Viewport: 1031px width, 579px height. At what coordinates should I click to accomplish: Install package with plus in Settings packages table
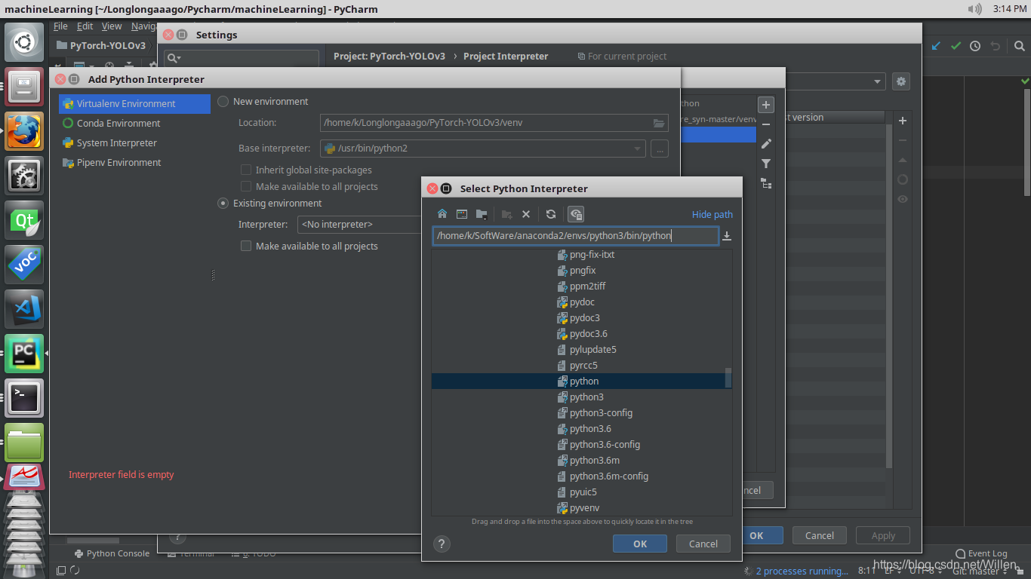click(x=903, y=121)
